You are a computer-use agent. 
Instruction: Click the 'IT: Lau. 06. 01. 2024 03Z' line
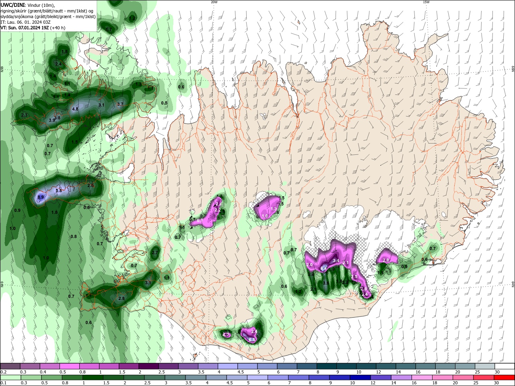tap(25, 22)
